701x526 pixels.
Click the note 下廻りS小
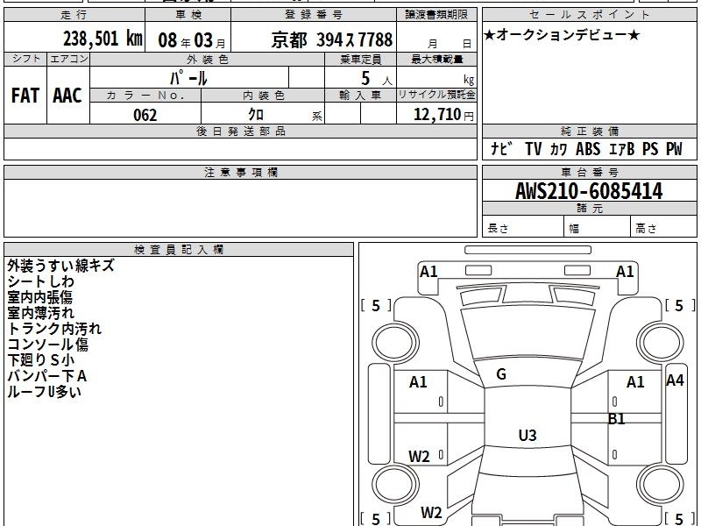tap(40, 360)
